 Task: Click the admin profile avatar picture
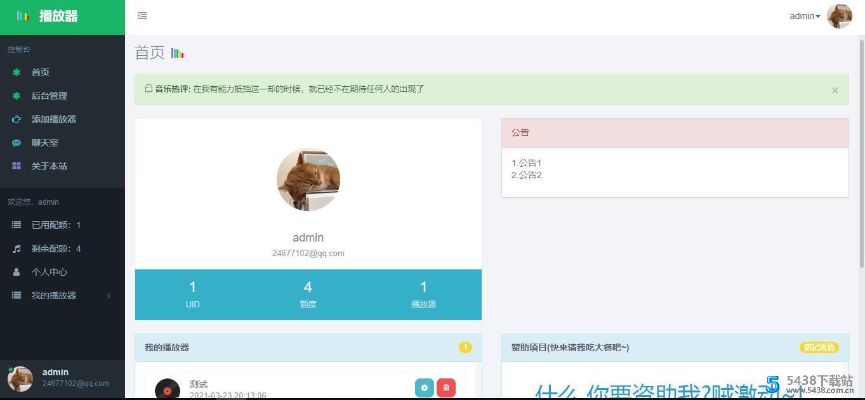(839, 16)
